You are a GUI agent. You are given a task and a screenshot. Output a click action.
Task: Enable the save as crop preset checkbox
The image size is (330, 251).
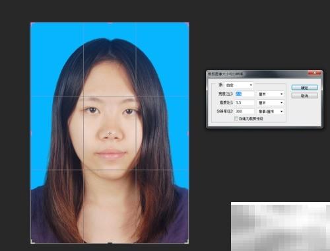pyautogui.click(x=236, y=119)
